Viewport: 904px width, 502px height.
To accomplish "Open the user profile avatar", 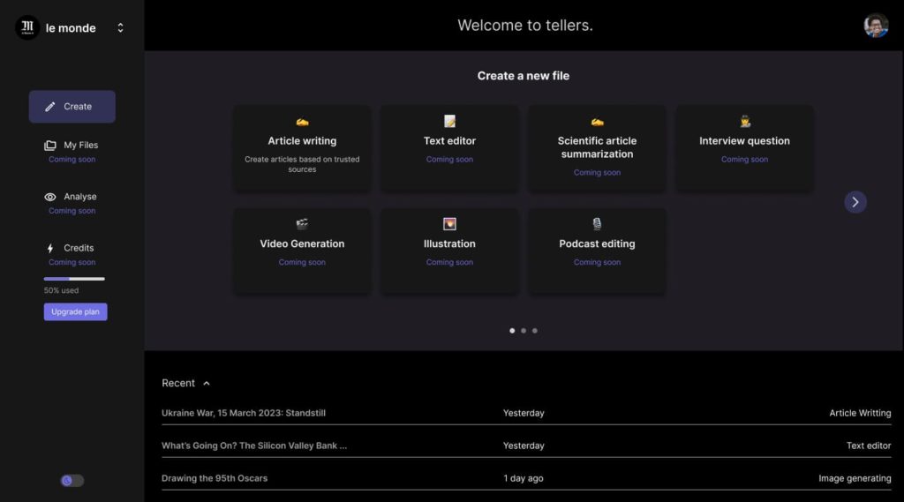I will point(876,26).
